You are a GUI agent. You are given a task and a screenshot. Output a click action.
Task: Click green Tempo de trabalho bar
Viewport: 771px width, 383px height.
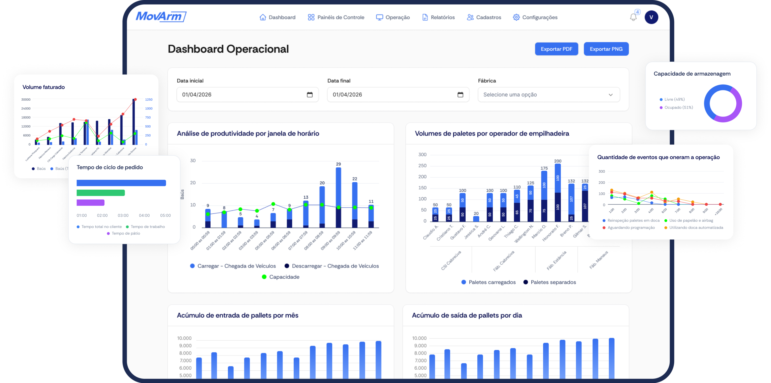[101, 193]
